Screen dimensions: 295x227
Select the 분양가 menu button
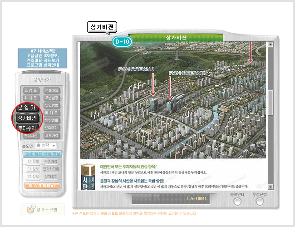pos(27,108)
